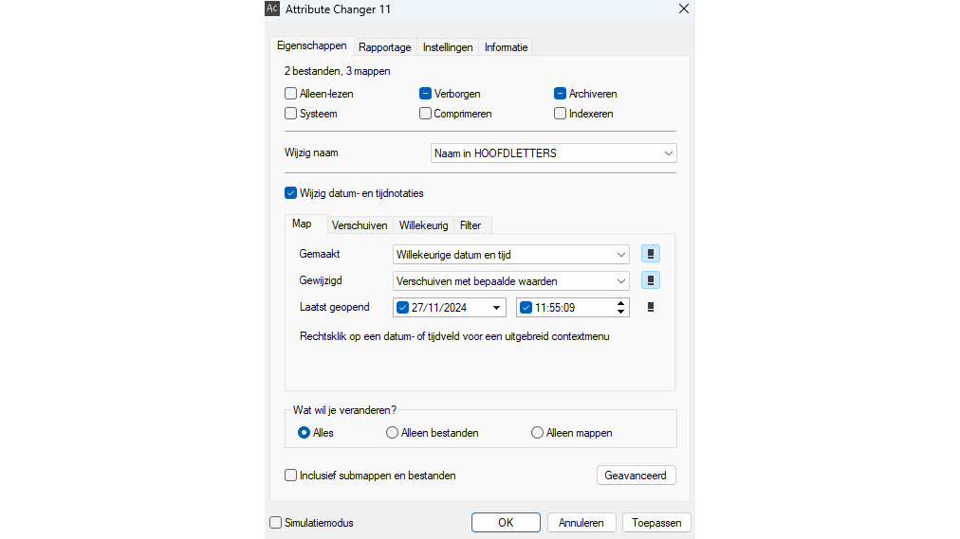This screenshot has height=539, width=960.
Task: Click the Attribute Changer app icon in title bar
Action: click(x=272, y=9)
